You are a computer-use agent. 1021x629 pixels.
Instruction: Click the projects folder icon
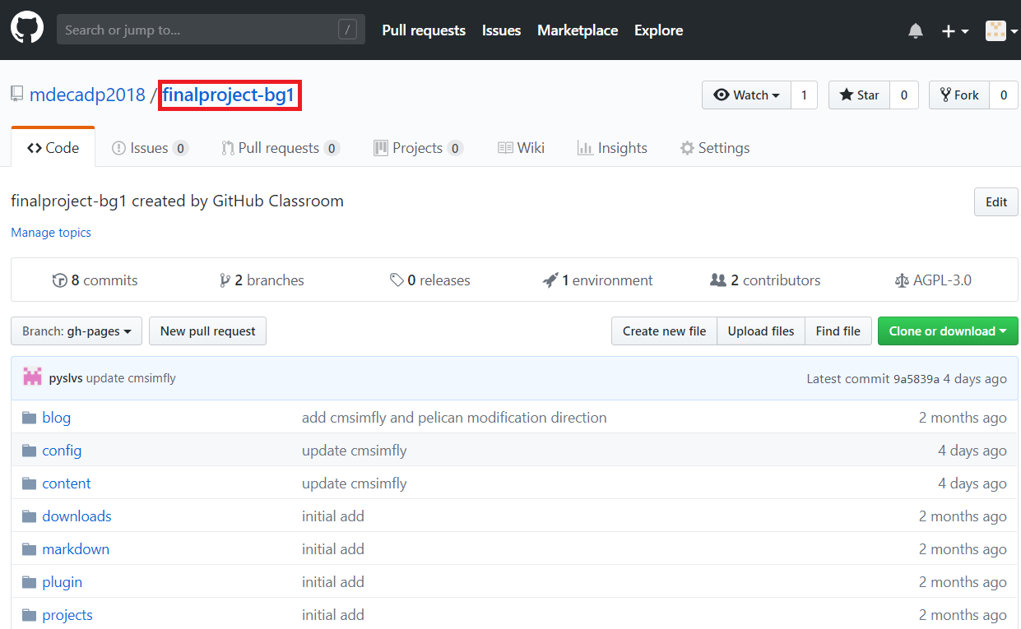(x=30, y=615)
